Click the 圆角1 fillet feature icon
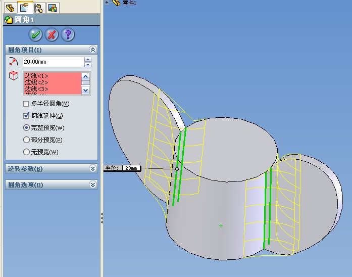This screenshot has height=277, width=352. pos(8,20)
